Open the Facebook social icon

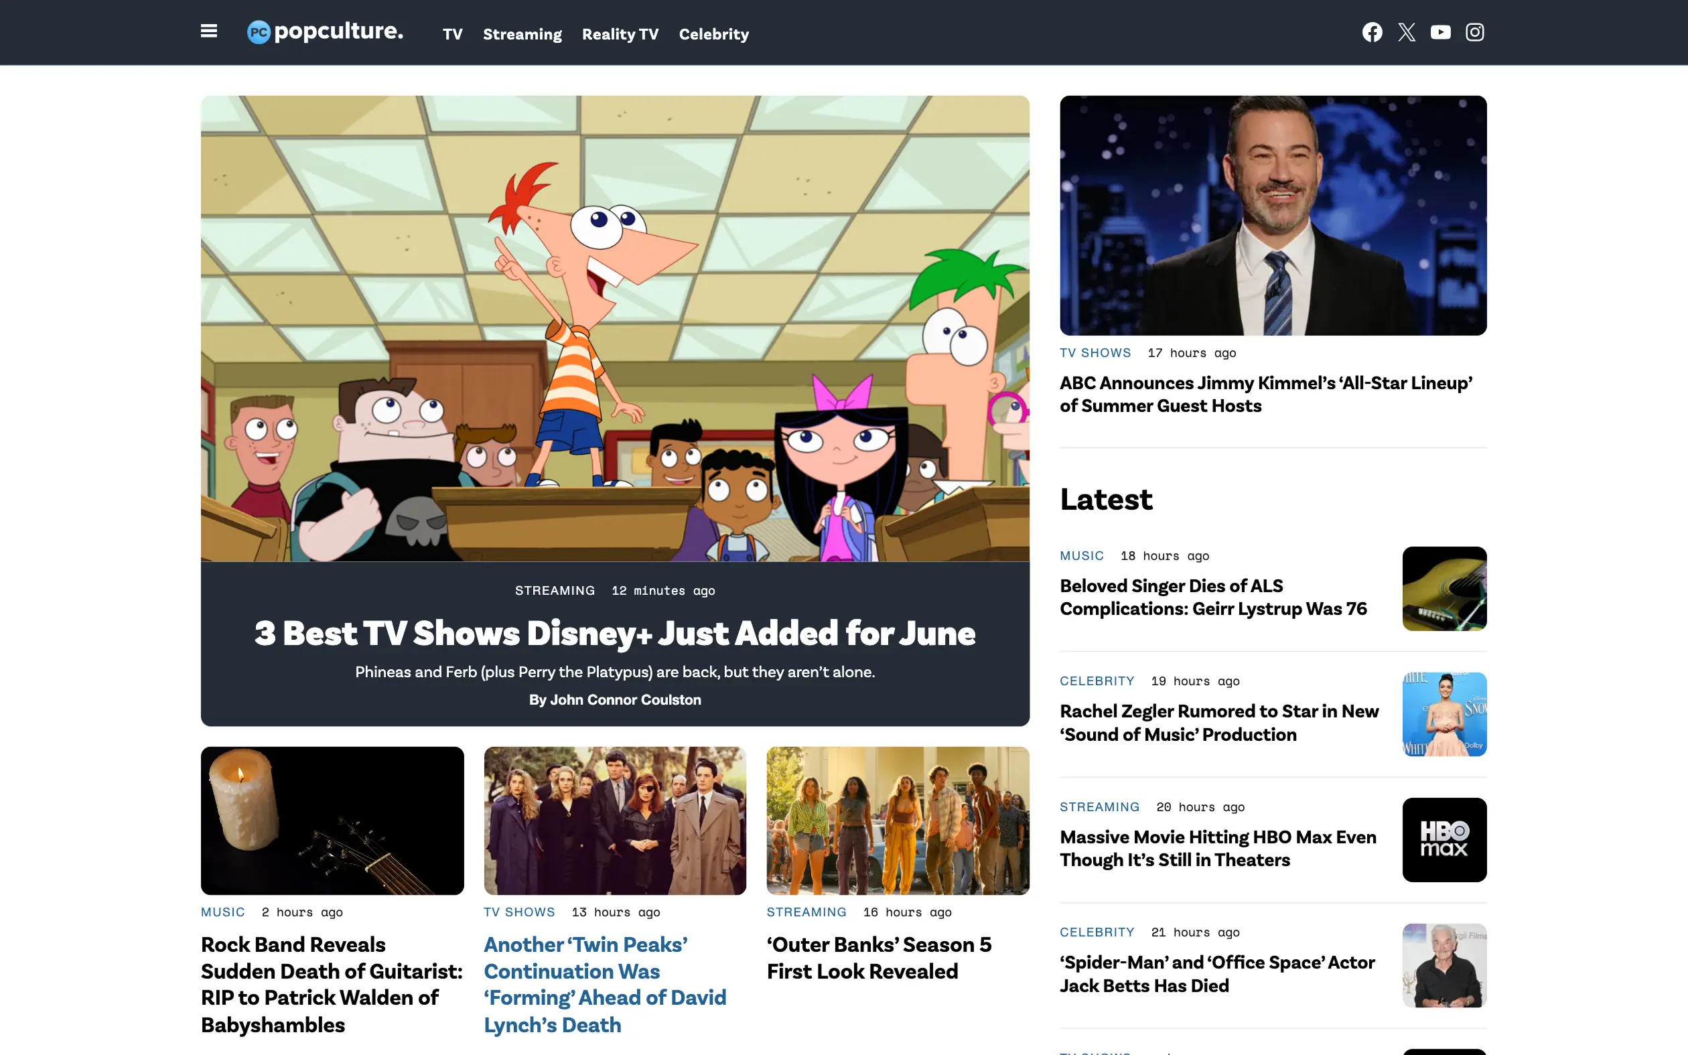click(1372, 32)
